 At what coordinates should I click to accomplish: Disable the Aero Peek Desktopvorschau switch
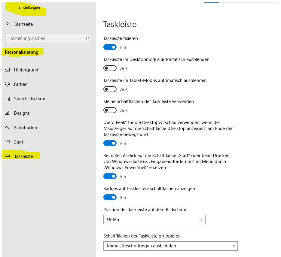(110, 143)
